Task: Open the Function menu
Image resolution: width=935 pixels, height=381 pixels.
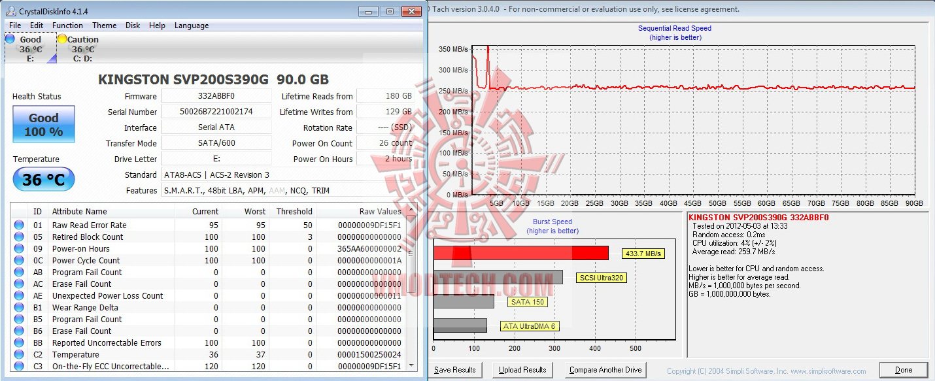Action: [67, 25]
